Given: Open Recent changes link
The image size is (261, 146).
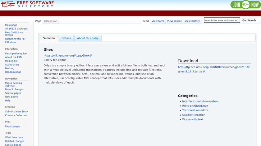Looking at the screenshot, I should 14,89.
